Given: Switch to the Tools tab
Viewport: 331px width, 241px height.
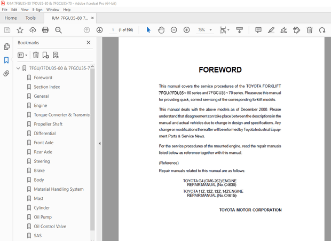Looking at the screenshot, I should 30,18.
